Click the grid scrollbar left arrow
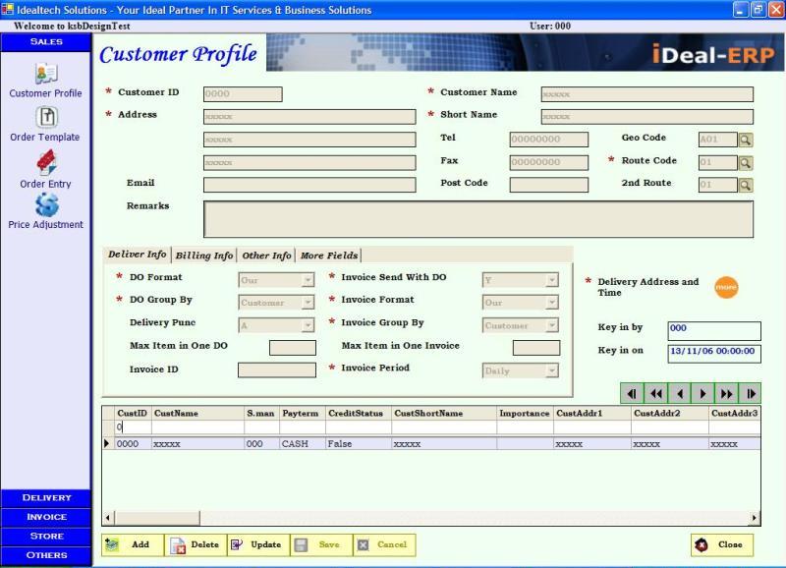 pyautogui.click(x=108, y=518)
